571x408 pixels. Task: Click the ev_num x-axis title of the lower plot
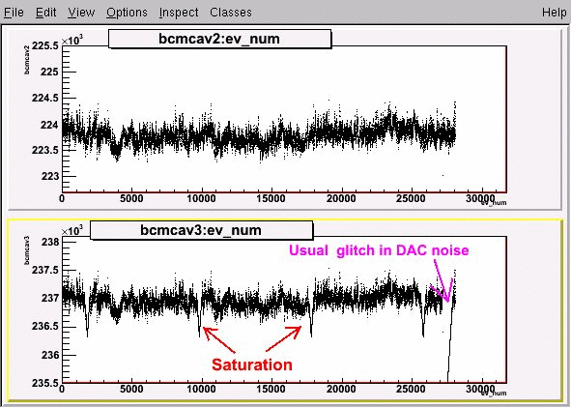[494, 393]
